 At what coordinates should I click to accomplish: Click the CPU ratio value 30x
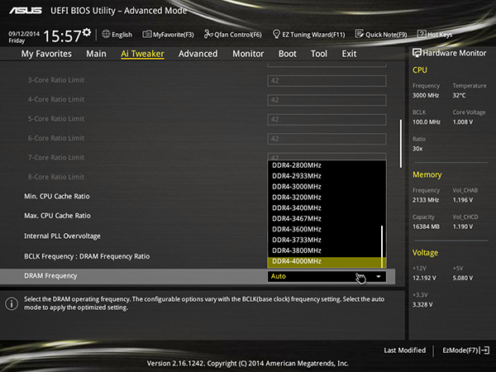pos(417,148)
